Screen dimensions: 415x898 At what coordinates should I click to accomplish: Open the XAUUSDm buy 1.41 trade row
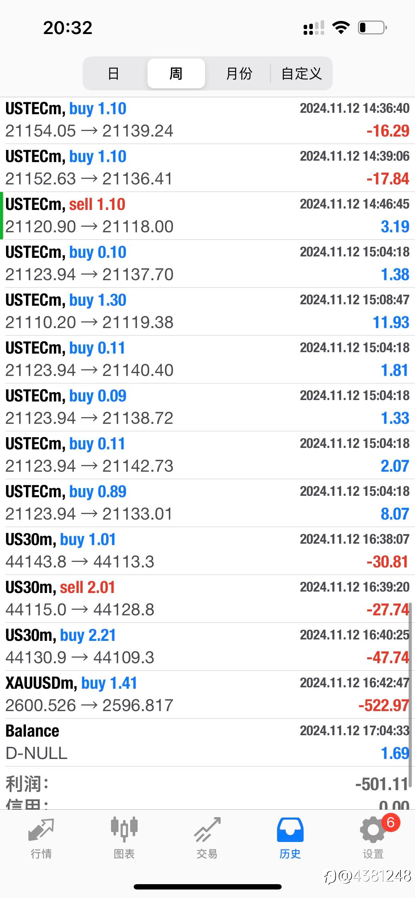207,694
